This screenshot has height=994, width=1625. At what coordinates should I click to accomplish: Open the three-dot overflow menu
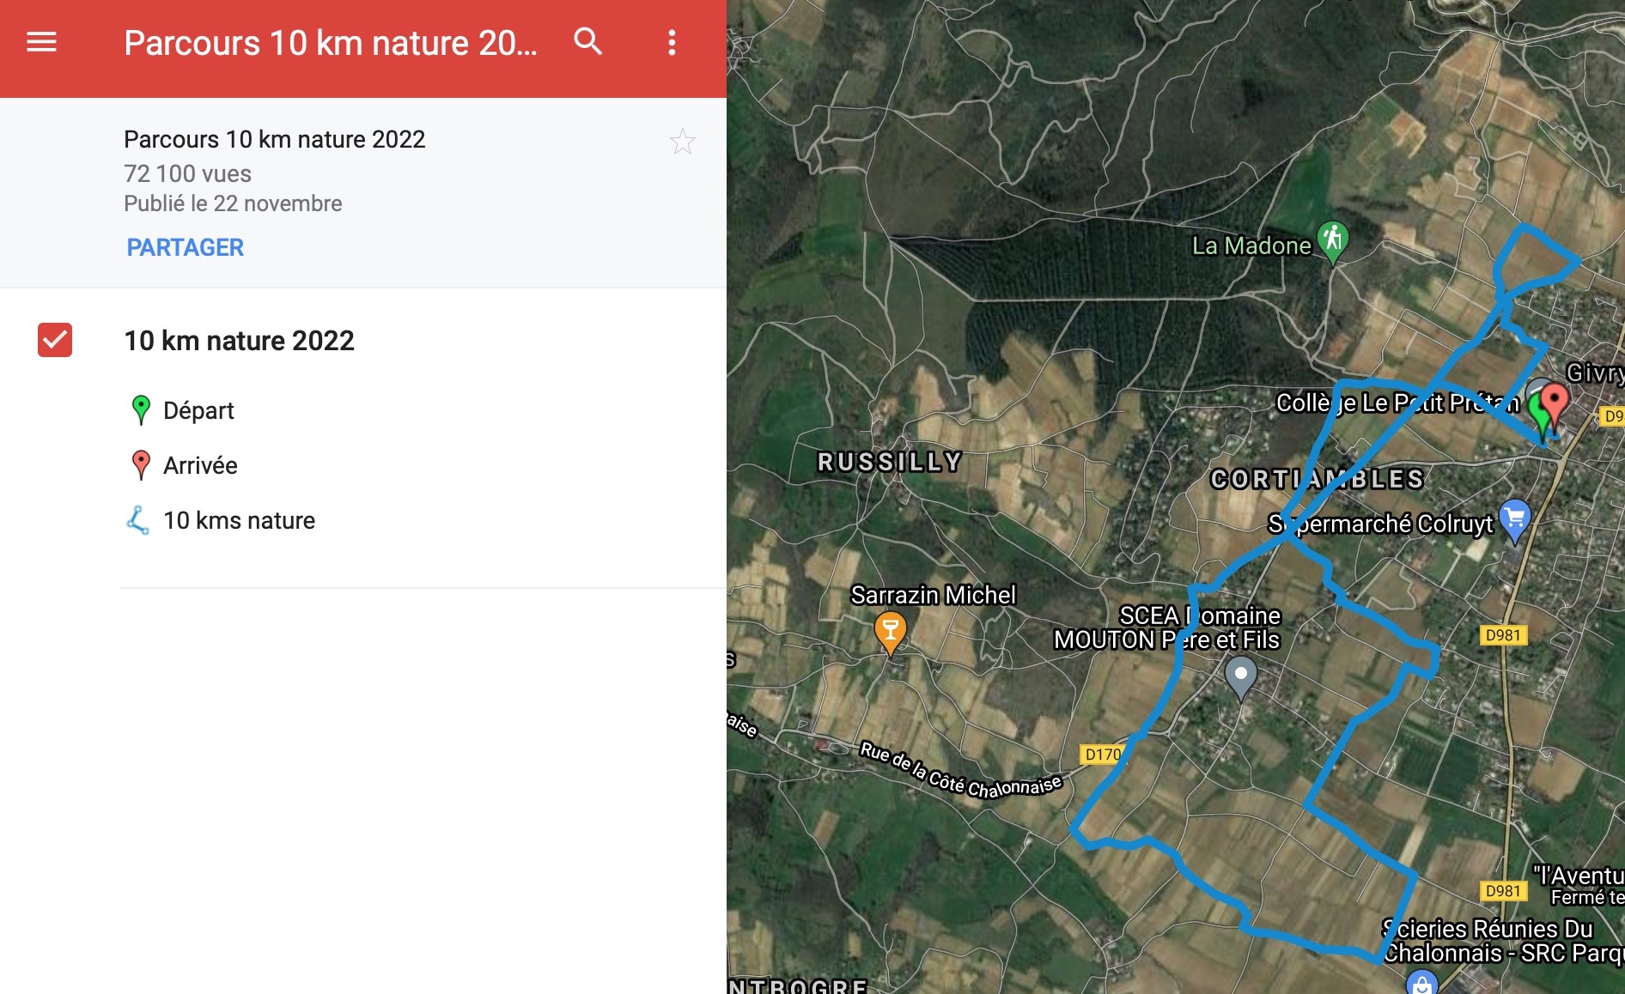click(x=672, y=42)
